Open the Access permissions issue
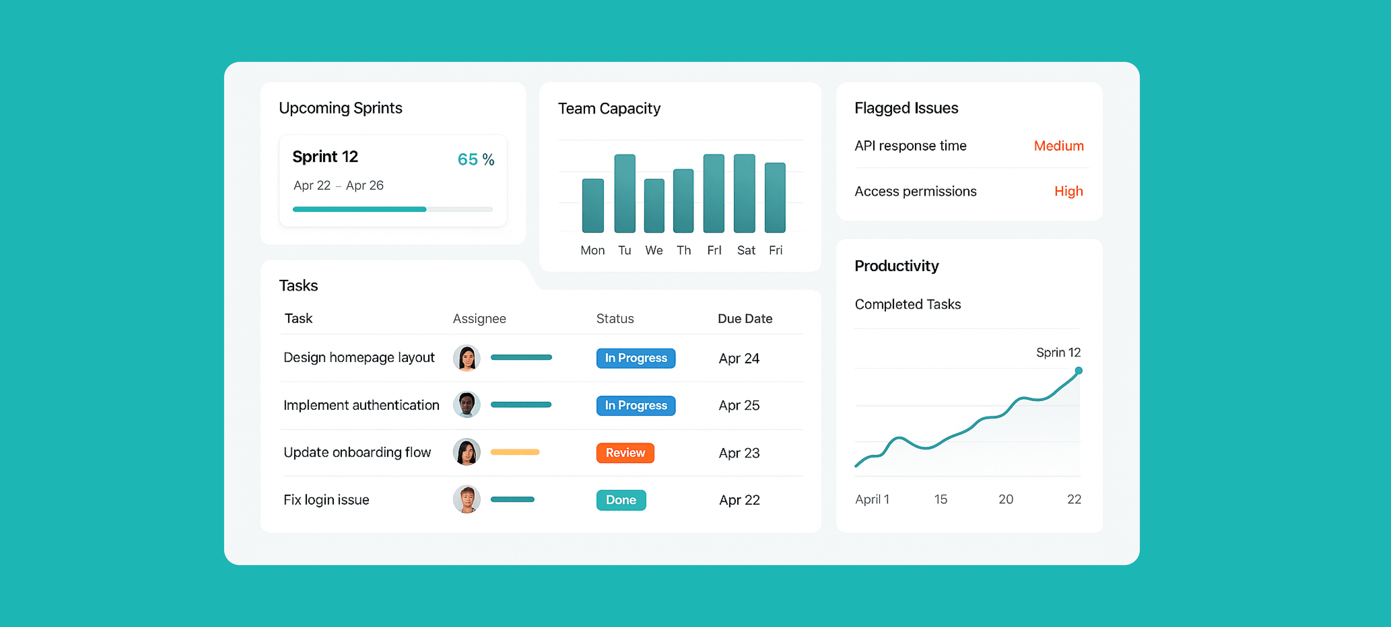 click(x=915, y=191)
